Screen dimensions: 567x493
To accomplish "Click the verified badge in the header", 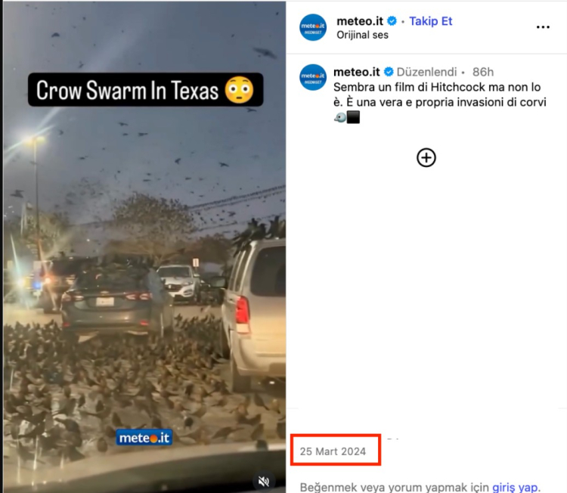I will click(392, 21).
